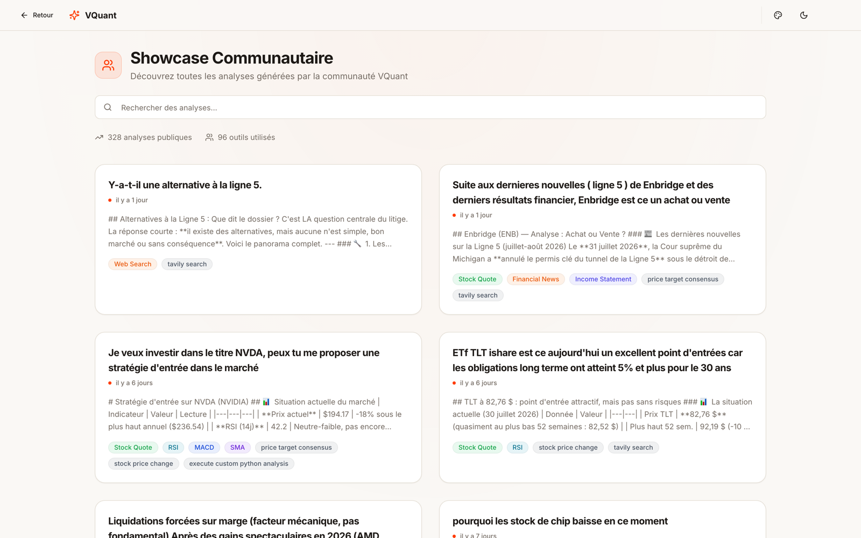Click the il y a 1 jour date on the Enbridge card
This screenshot has width=861, height=538.
coord(476,215)
